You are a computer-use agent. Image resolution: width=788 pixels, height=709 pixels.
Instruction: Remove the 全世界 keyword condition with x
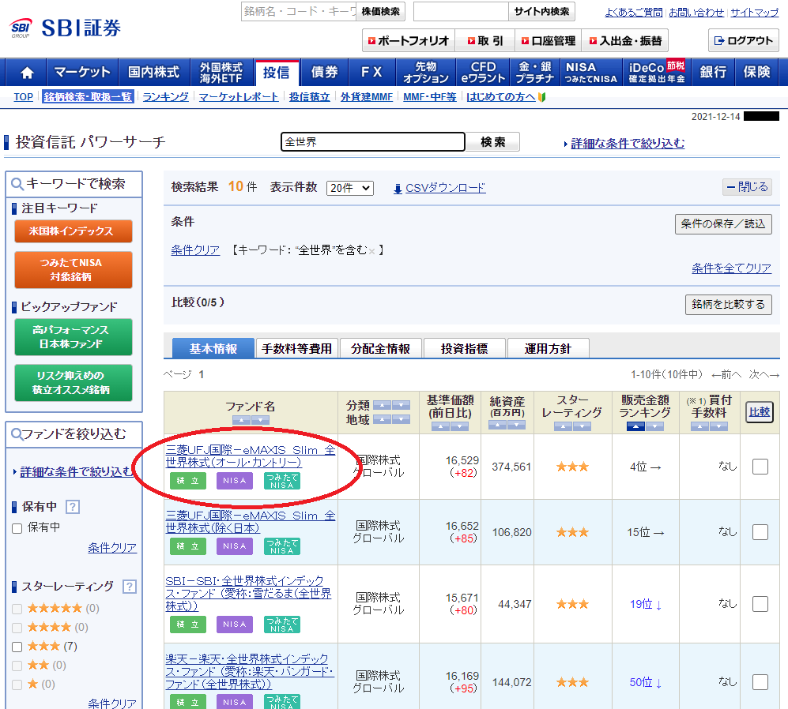371,250
